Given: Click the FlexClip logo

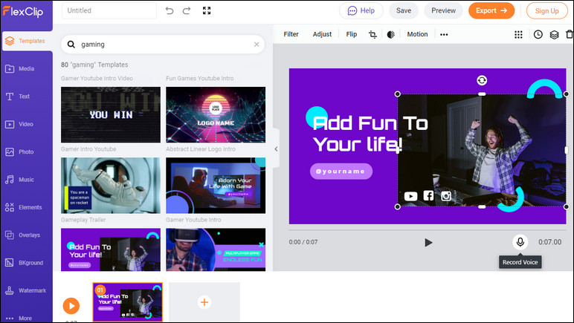Looking at the screenshot, I should tap(23, 11).
